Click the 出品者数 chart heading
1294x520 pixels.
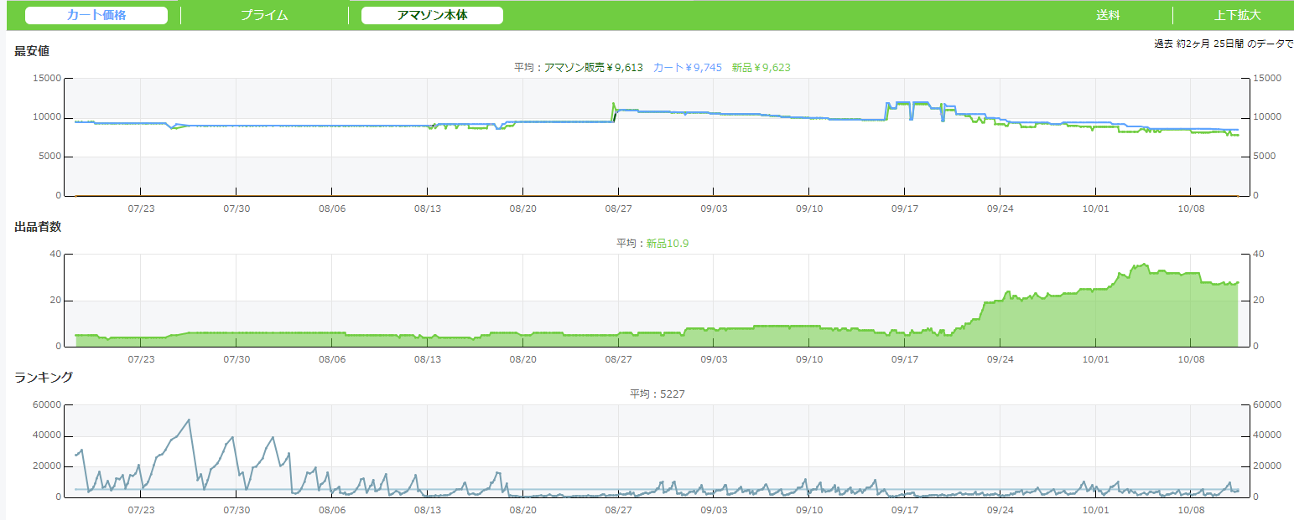(38, 227)
